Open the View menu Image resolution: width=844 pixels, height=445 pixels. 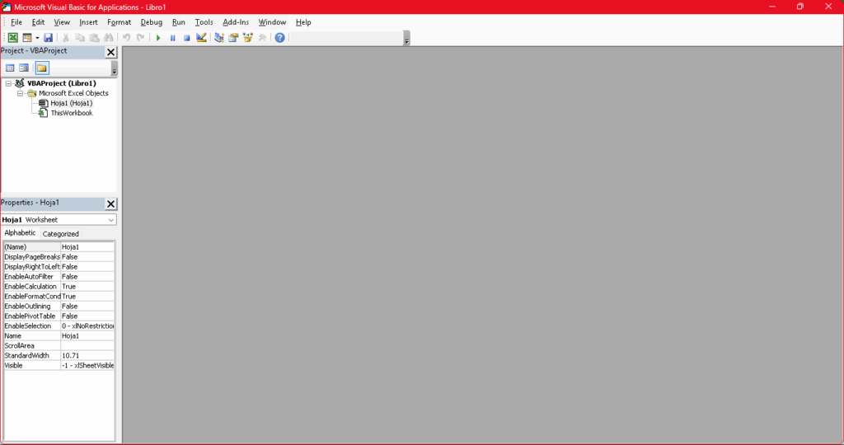[62, 22]
